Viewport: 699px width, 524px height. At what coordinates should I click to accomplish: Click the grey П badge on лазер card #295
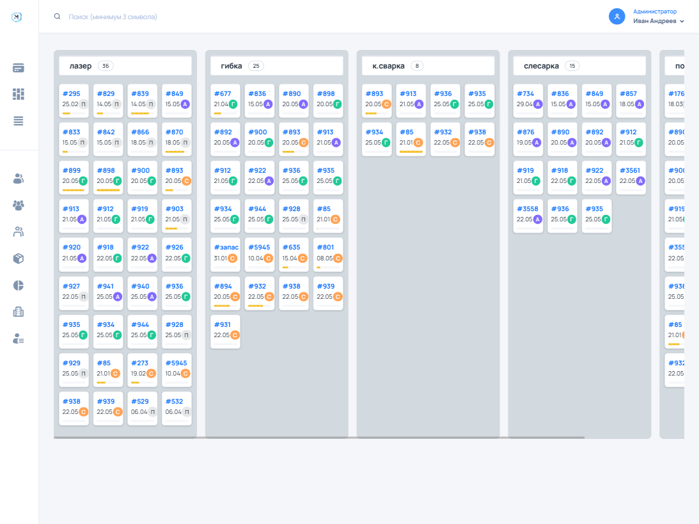[x=83, y=104]
